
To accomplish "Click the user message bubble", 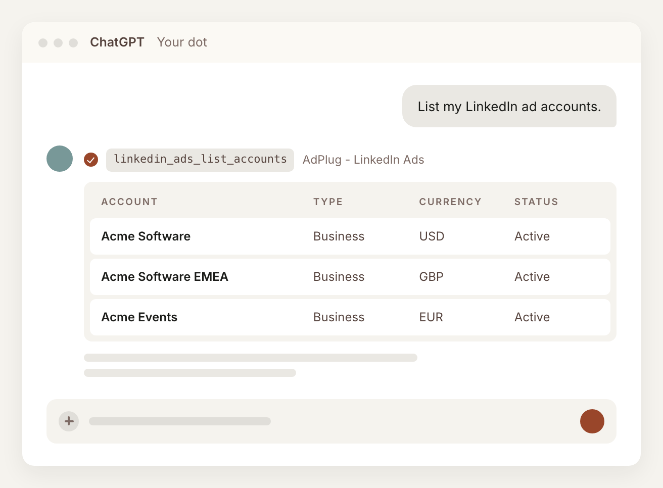I will click(x=509, y=106).
